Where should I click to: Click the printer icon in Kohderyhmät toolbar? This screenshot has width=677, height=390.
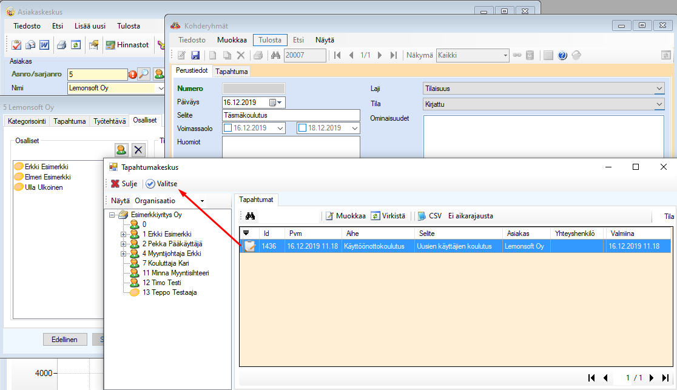coord(258,55)
